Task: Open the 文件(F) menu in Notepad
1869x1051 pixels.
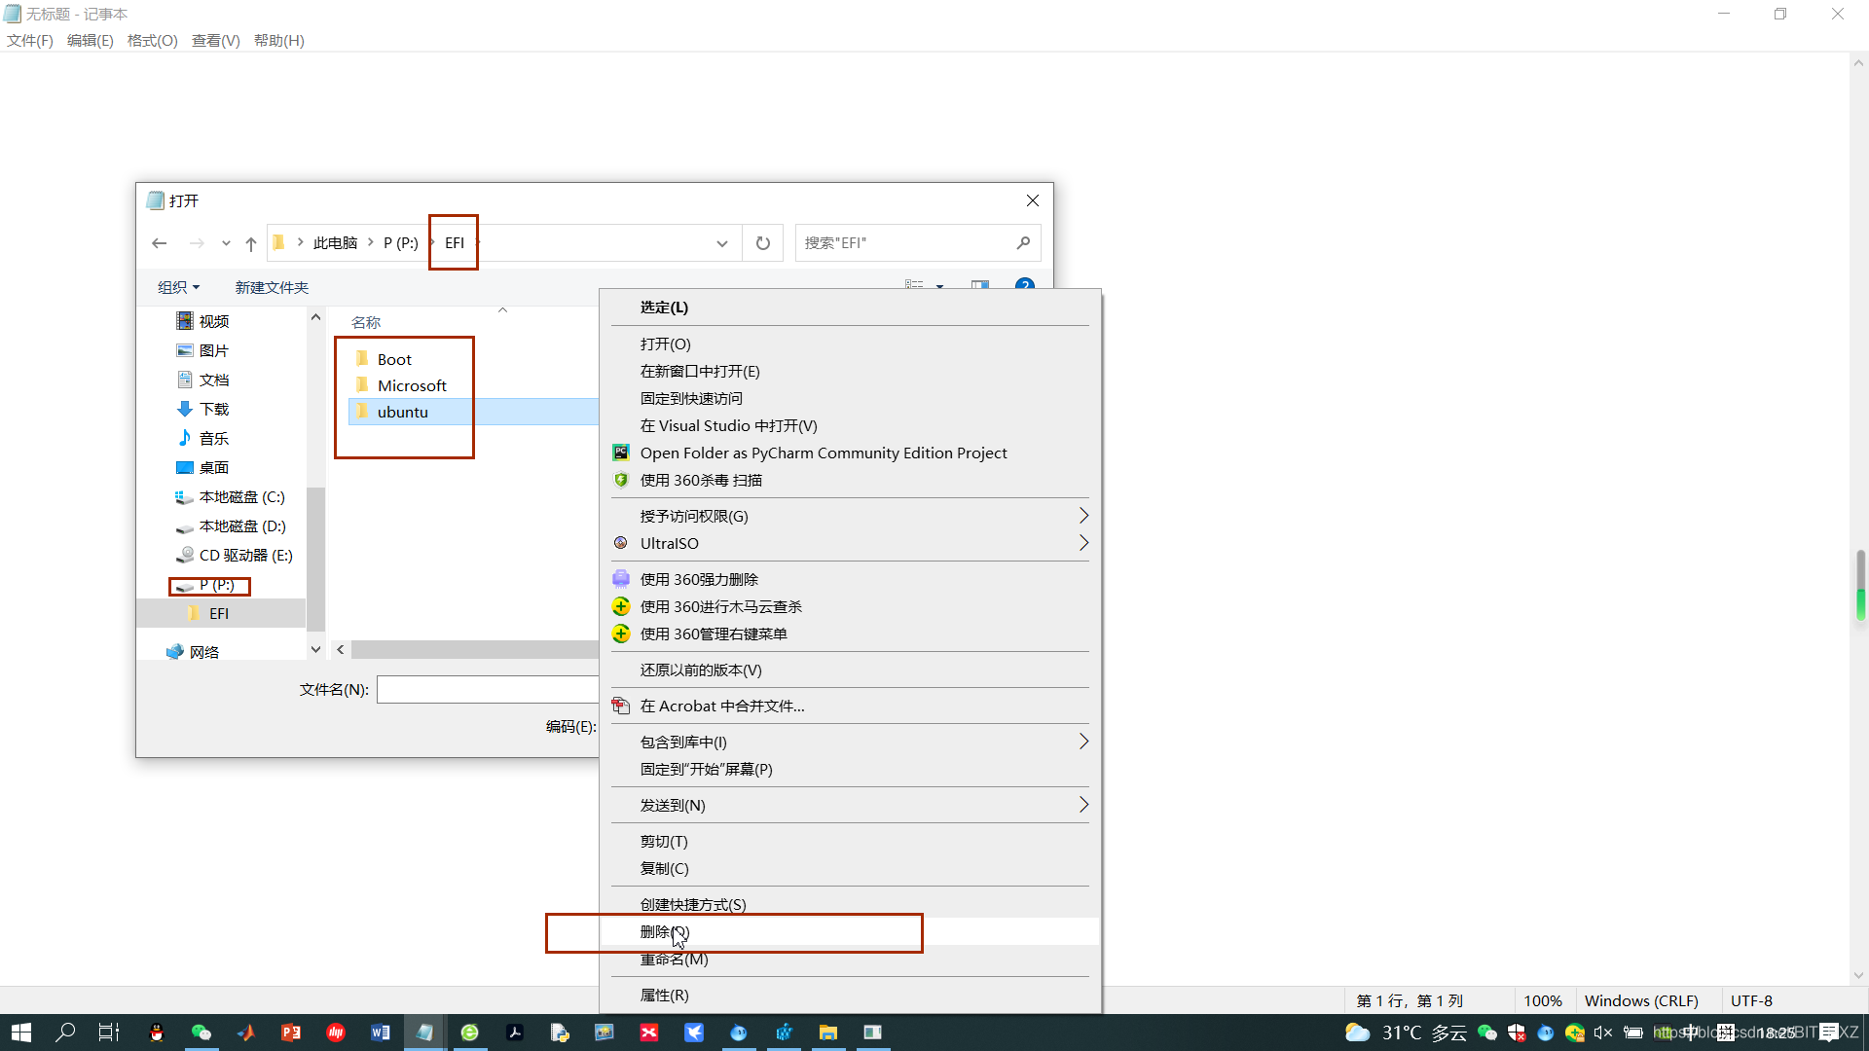Action: point(30,41)
